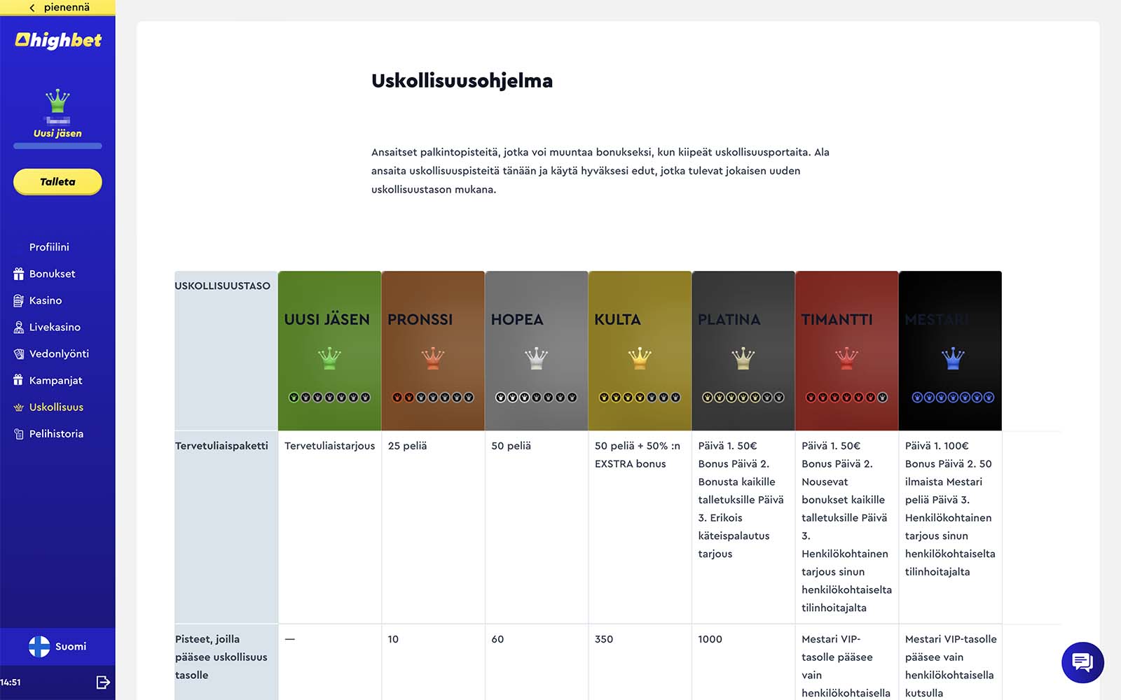The height and width of the screenshot is (700, 1121).
Task: Open the Suomi language selector
Action: pyautogui.click(x=57, y=646)
